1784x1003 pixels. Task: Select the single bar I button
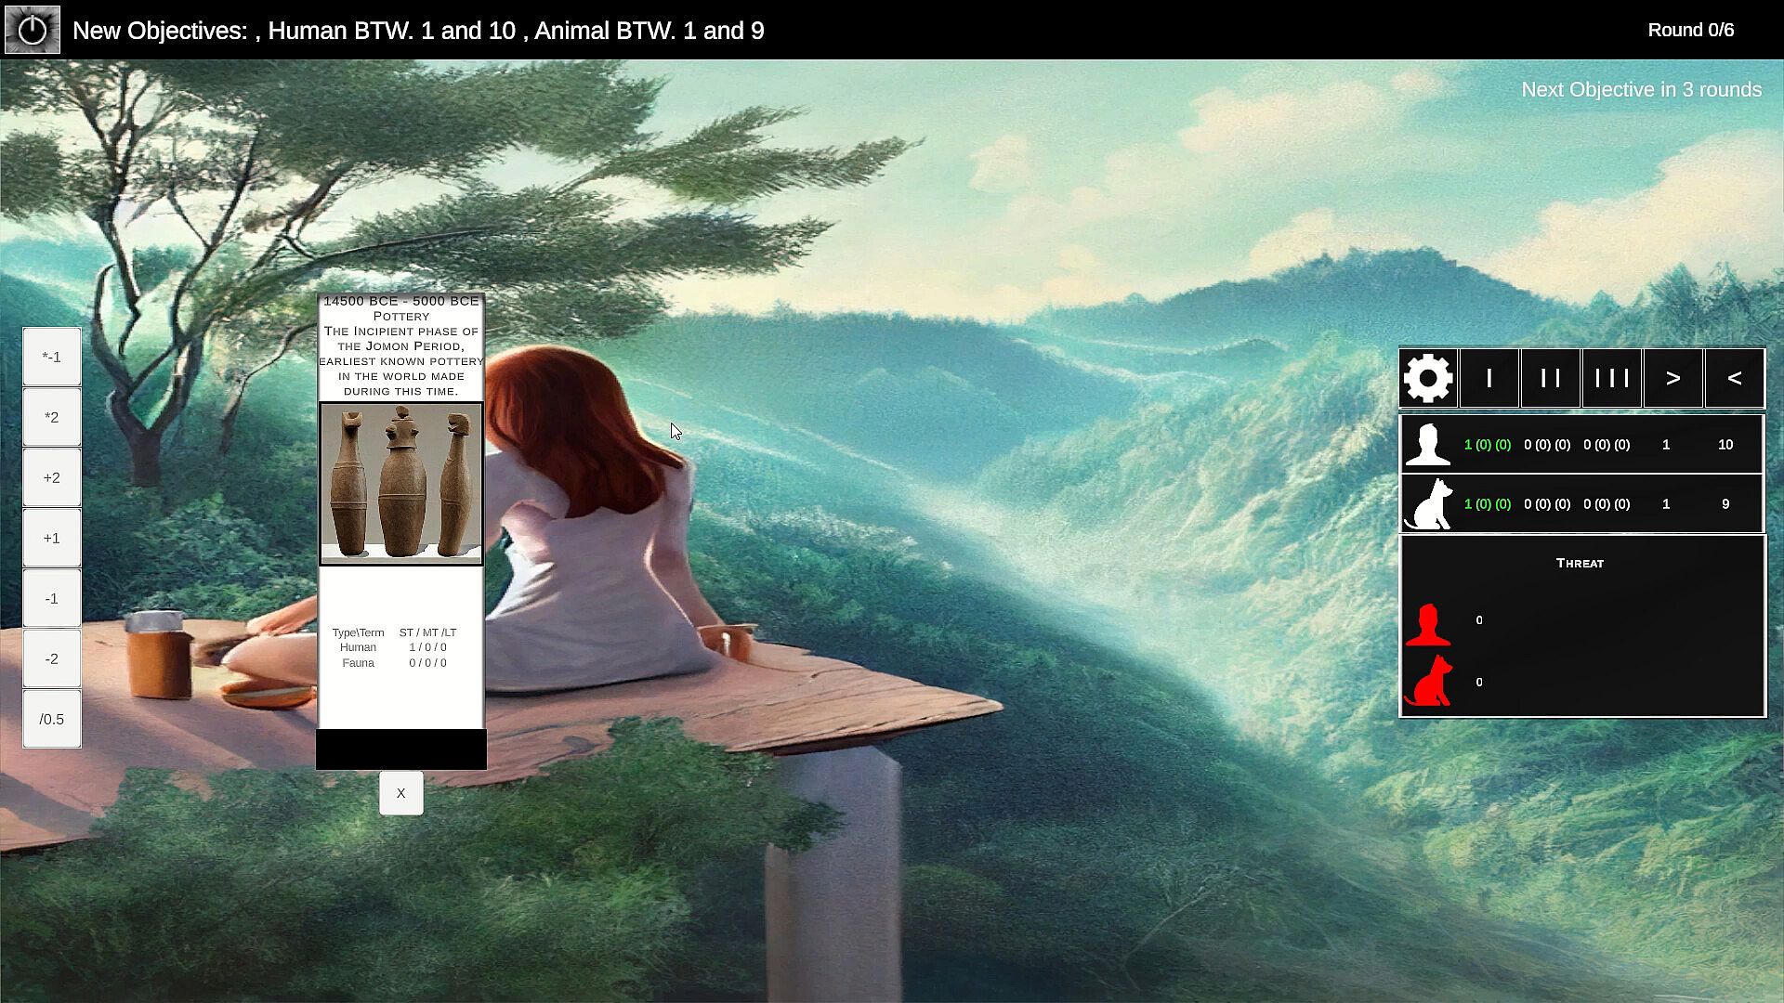(1489, 378)
